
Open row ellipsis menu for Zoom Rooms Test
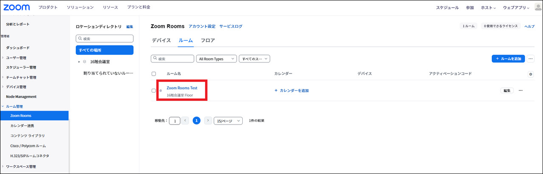pos(521,90)
